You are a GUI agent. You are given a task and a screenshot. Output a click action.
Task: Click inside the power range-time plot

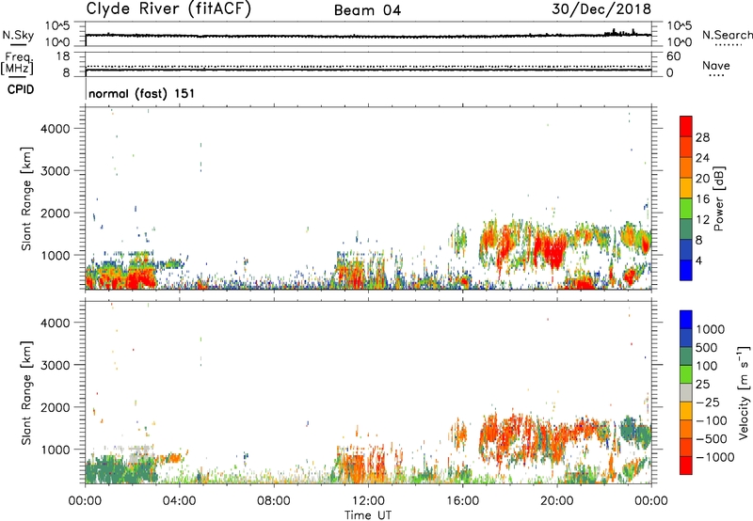pos(368,198)
